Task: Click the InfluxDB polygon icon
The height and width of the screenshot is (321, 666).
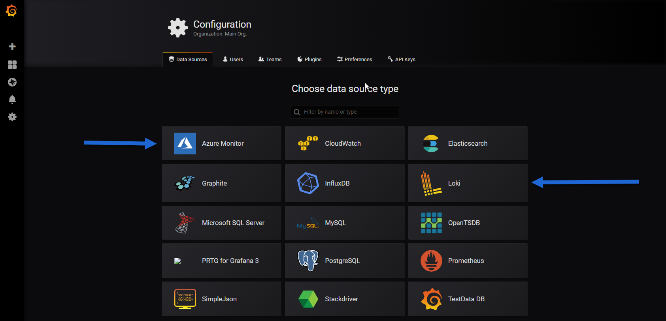Action: click(308, 183)
